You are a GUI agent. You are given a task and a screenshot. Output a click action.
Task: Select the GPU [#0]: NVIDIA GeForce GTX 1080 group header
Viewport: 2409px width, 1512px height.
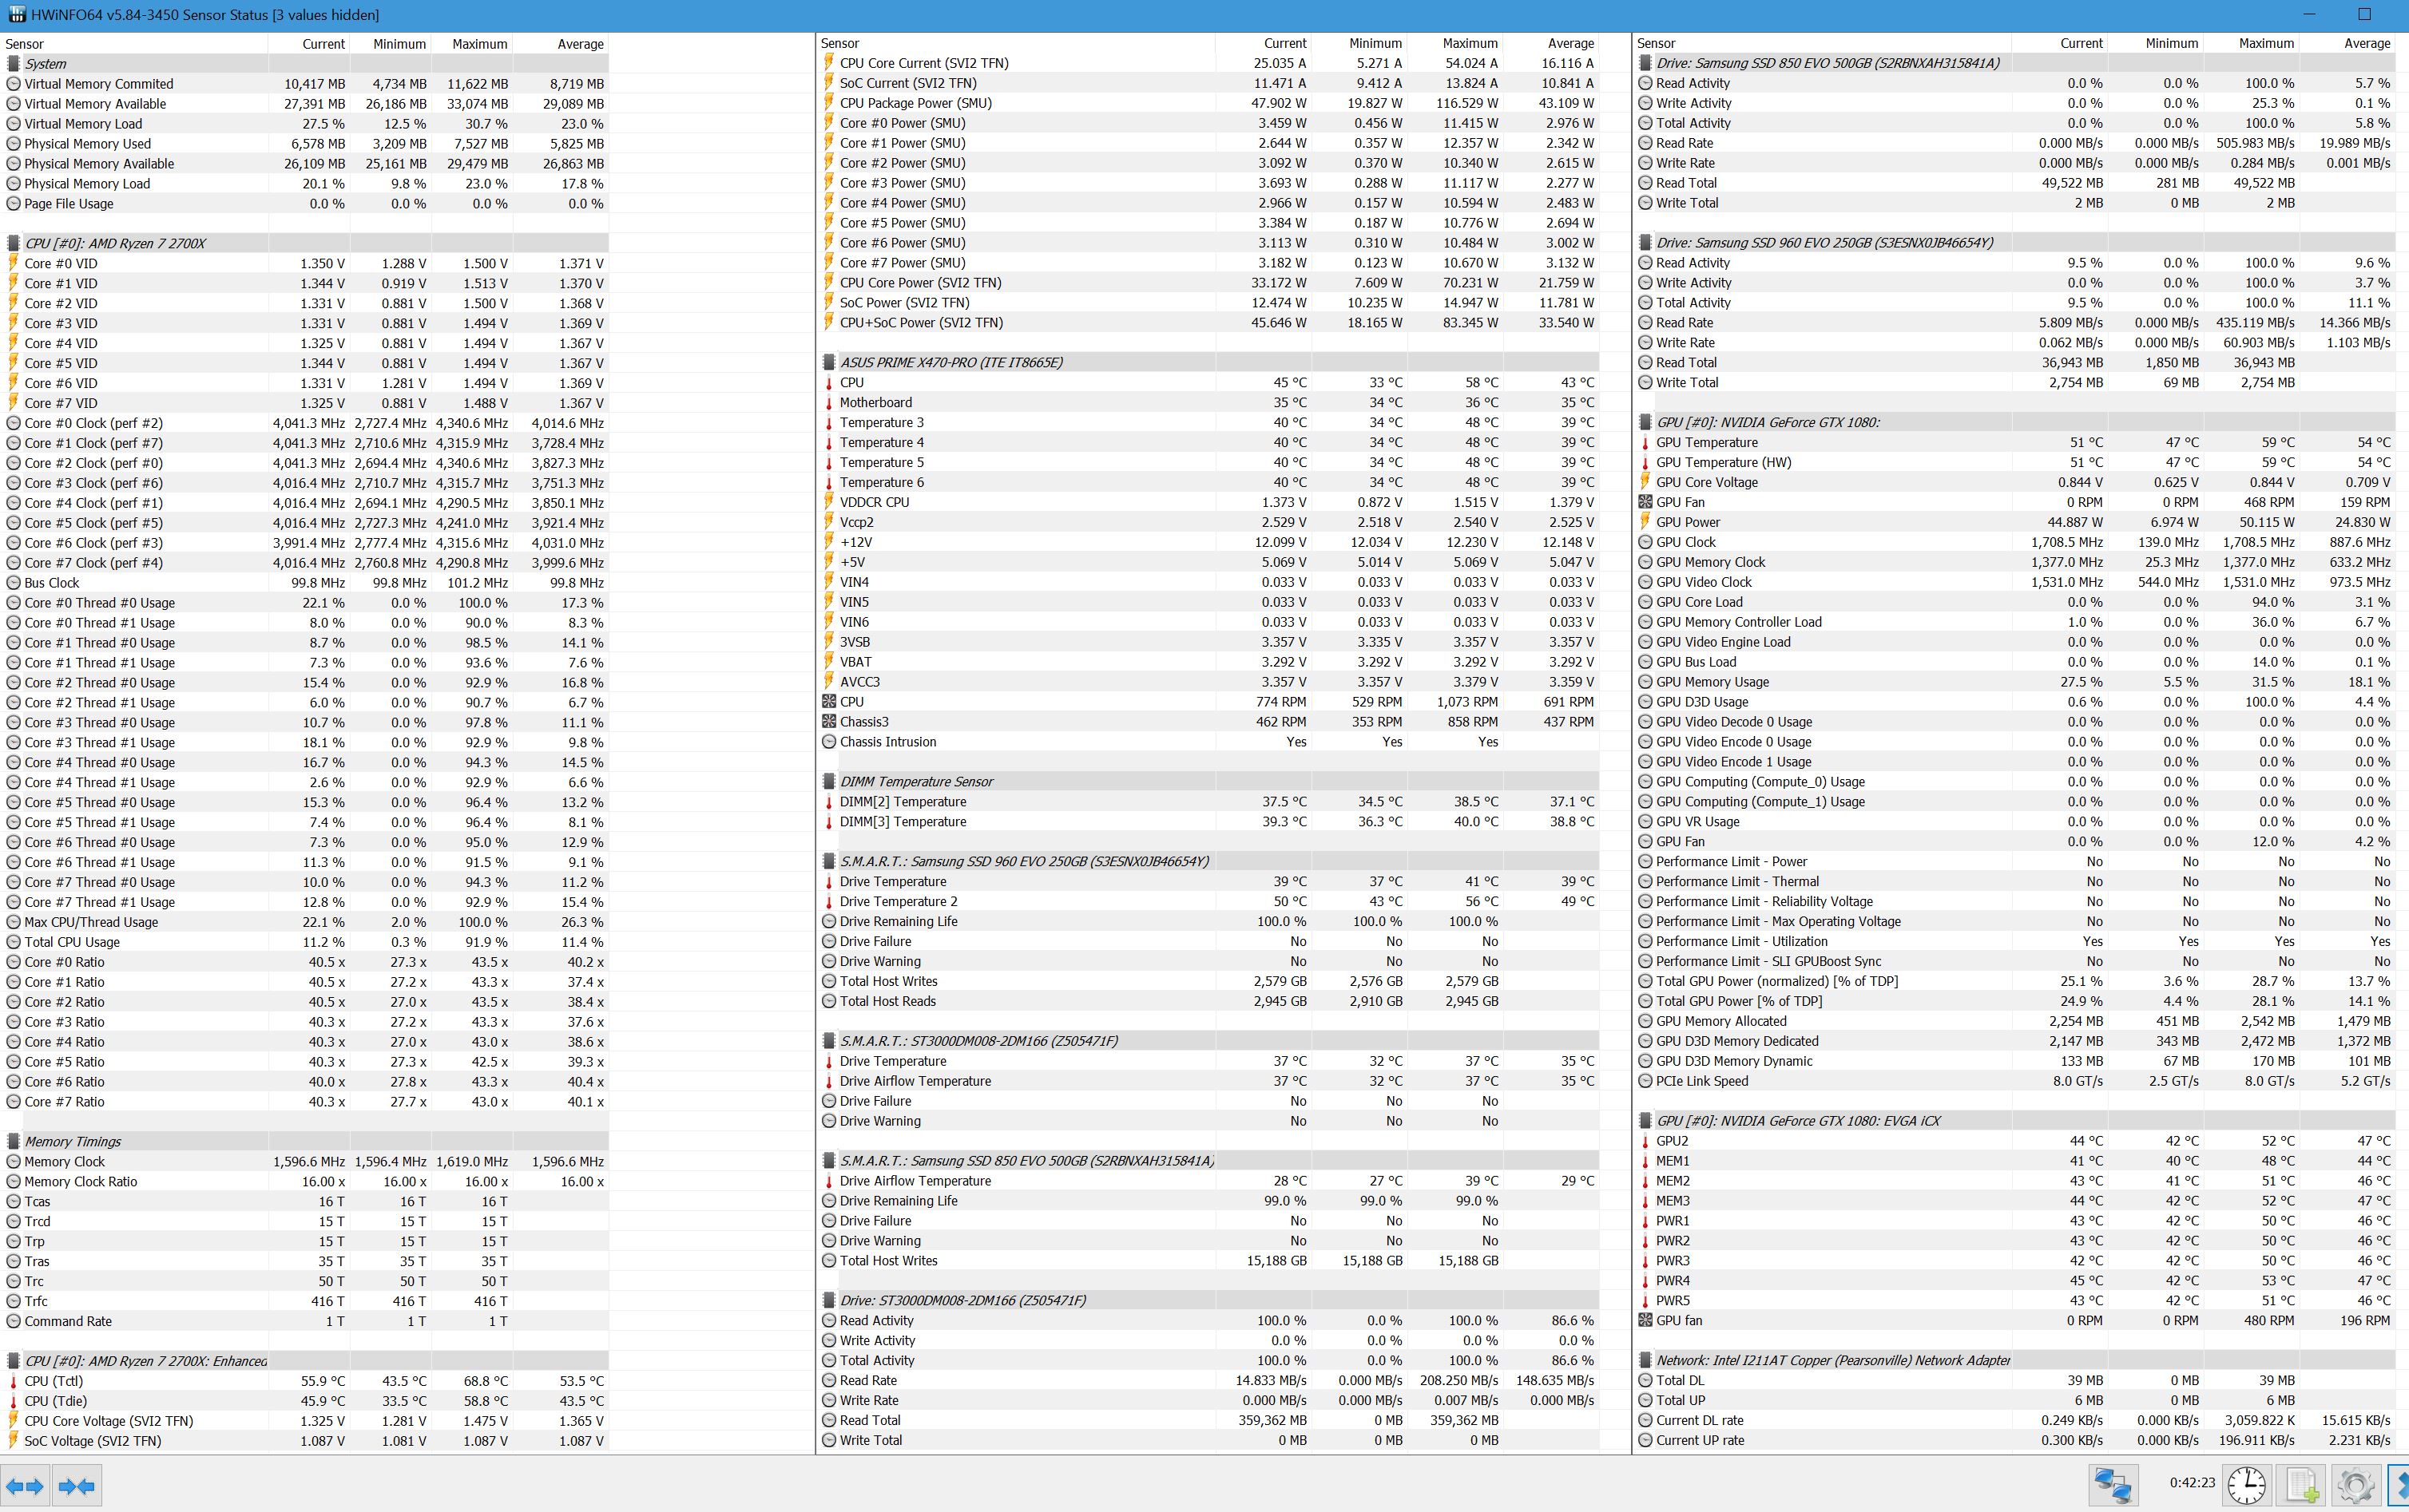(1767, 422)
